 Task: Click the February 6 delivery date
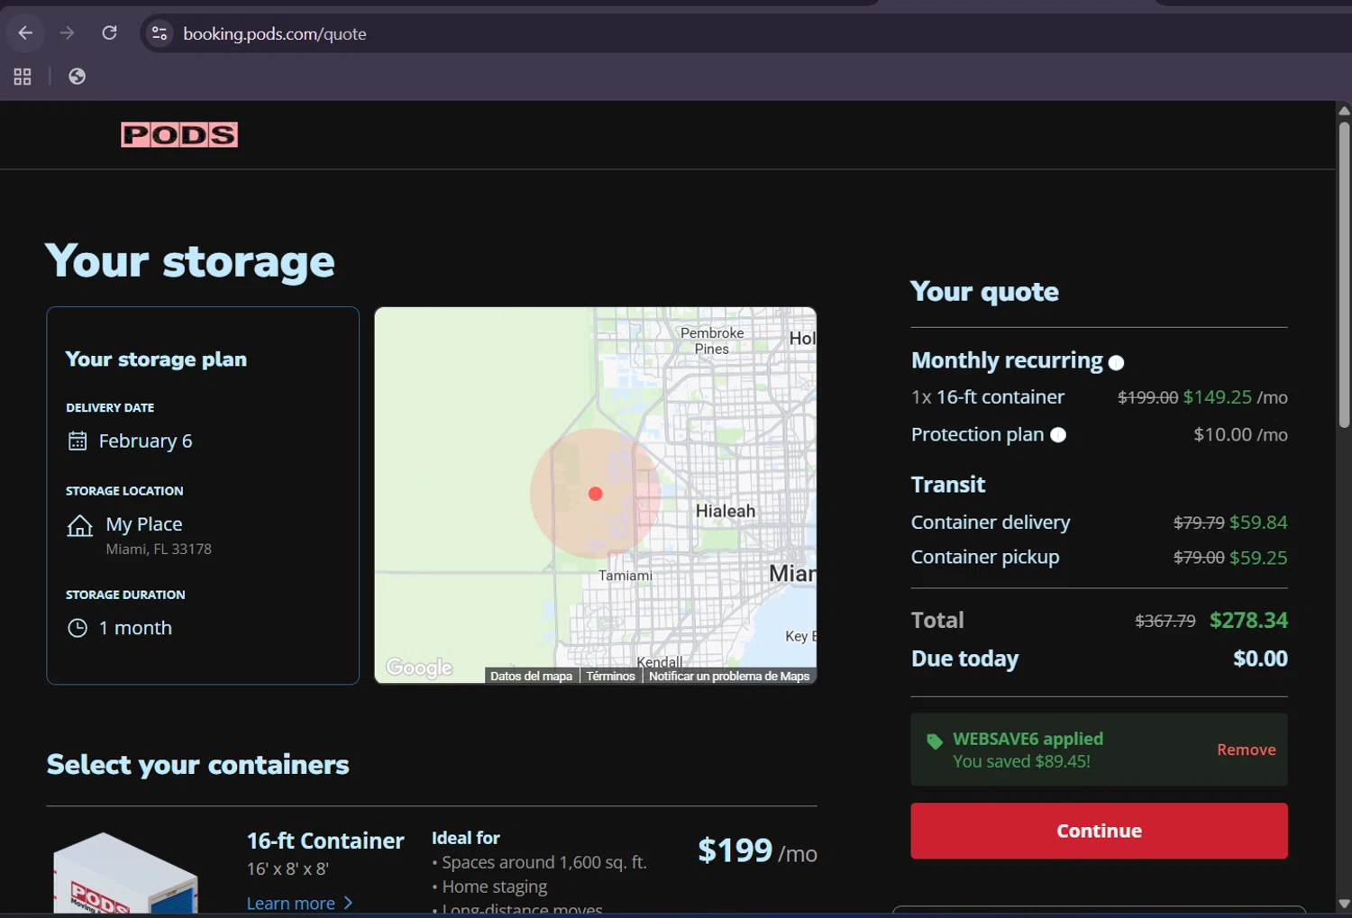coord(145,441)
